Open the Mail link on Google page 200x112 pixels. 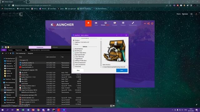(178, 14)
